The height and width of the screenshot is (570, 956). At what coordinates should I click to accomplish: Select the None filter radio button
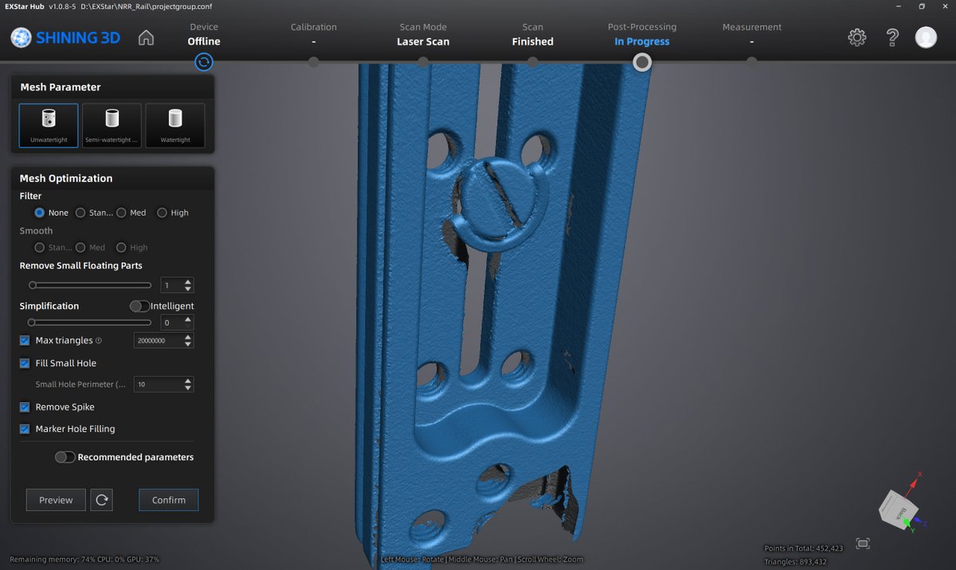click(40, 213)
